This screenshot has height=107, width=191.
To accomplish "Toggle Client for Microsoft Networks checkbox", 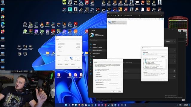I will pyautogui.click(x=144, y=60).
